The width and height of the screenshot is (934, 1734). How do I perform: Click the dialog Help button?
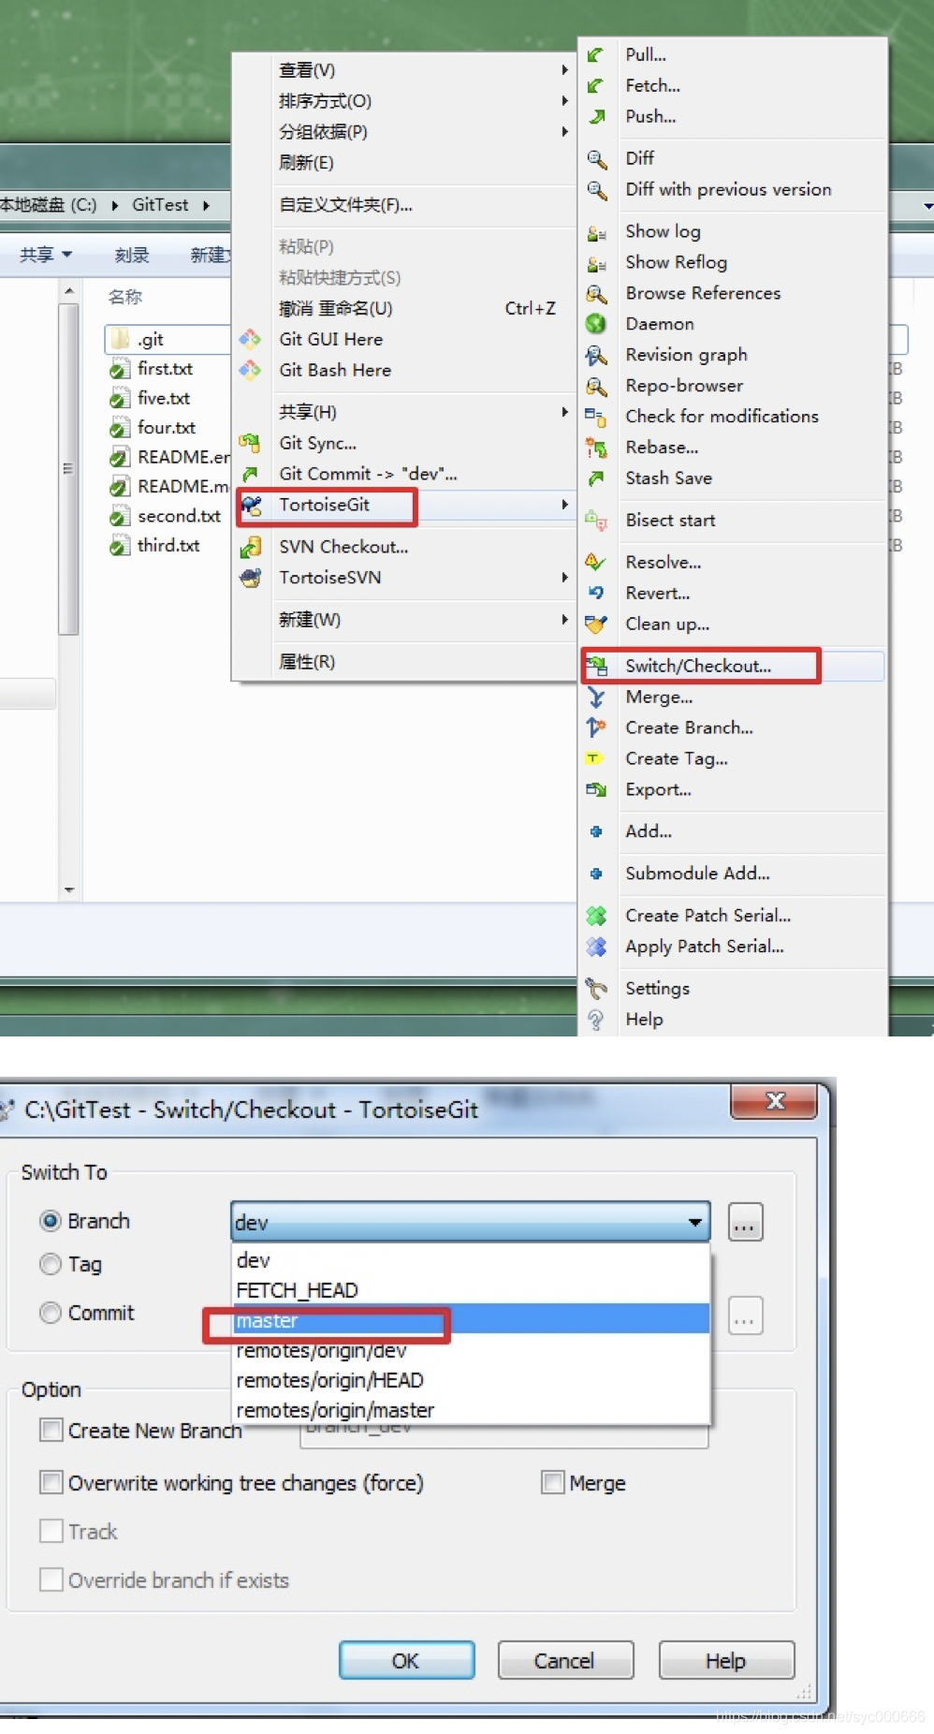(x=726, y=1660)
